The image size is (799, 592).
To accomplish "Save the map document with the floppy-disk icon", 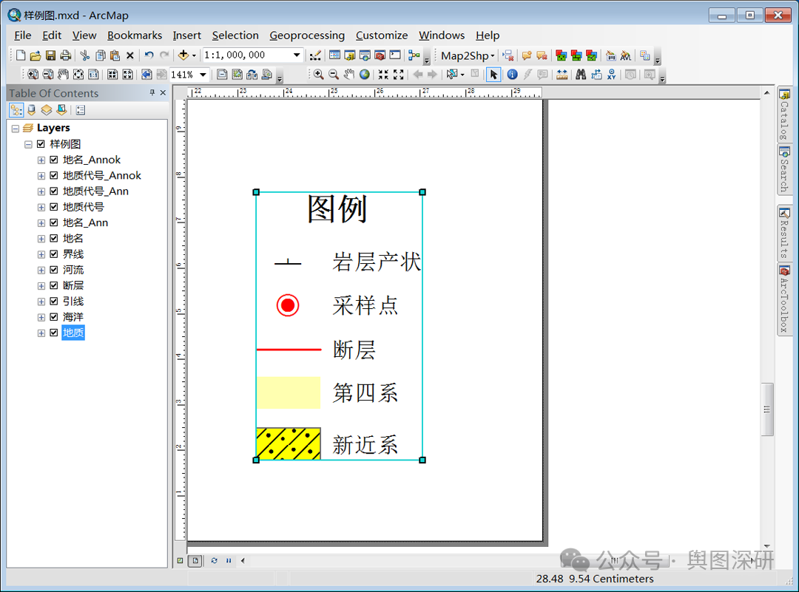I will click(x=50, y=55).
